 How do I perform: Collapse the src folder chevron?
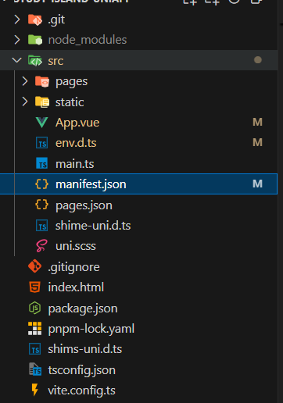coord(17,60)
